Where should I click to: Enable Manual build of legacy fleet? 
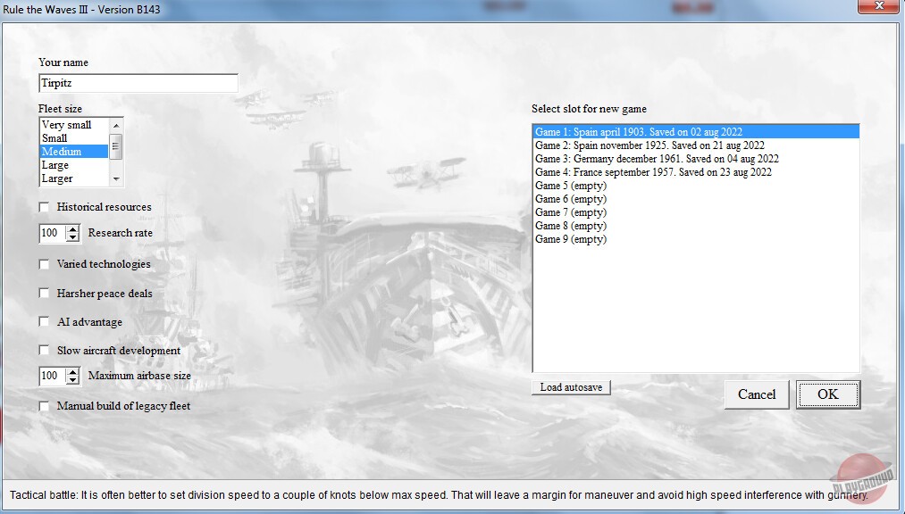45,406
